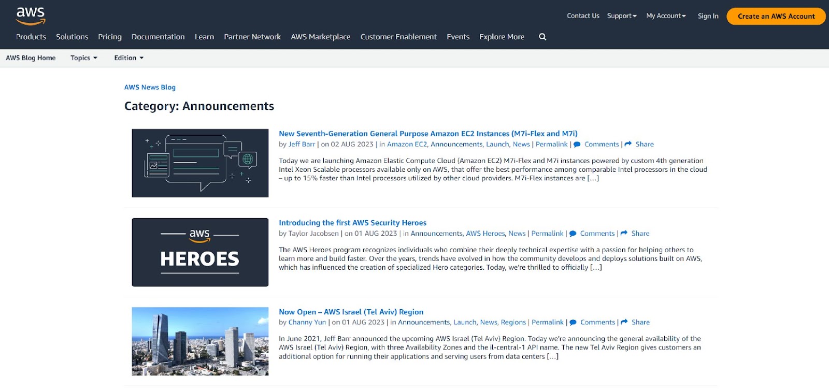Image resolution: width=829 pixels, height=390 pixels.
Task: Click Permalink on Security Heroes post
Action: (547, 234)
